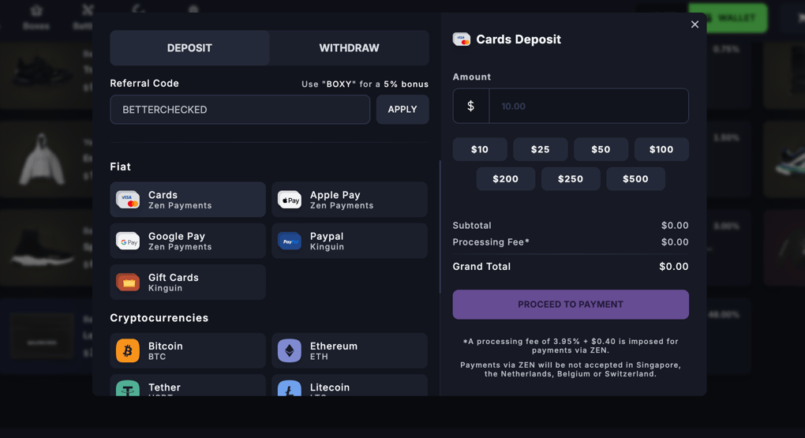Click the 'Cards Deposit' title text
This screenshot has height=438, width=805.
(519, 39)
